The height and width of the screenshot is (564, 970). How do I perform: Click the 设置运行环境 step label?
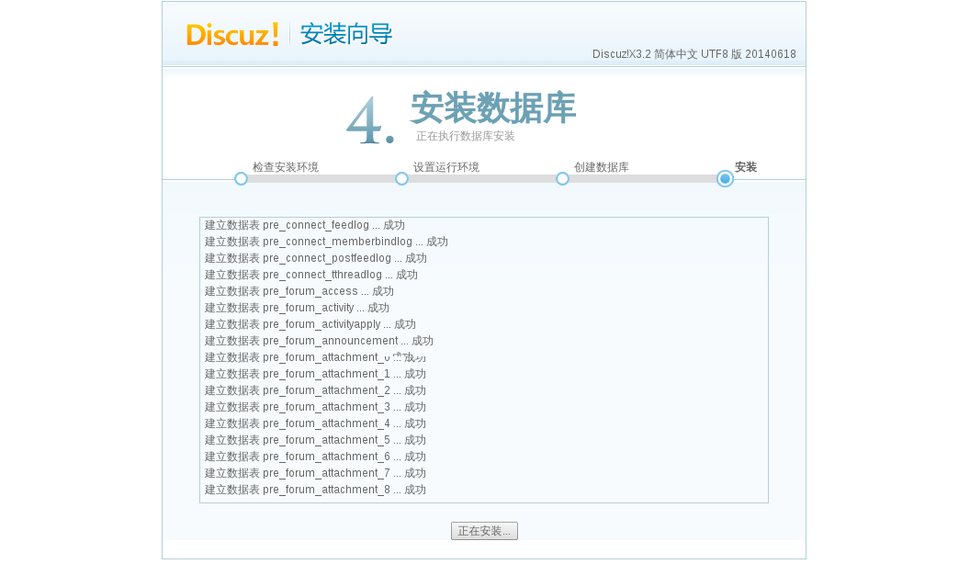(446, 167)
